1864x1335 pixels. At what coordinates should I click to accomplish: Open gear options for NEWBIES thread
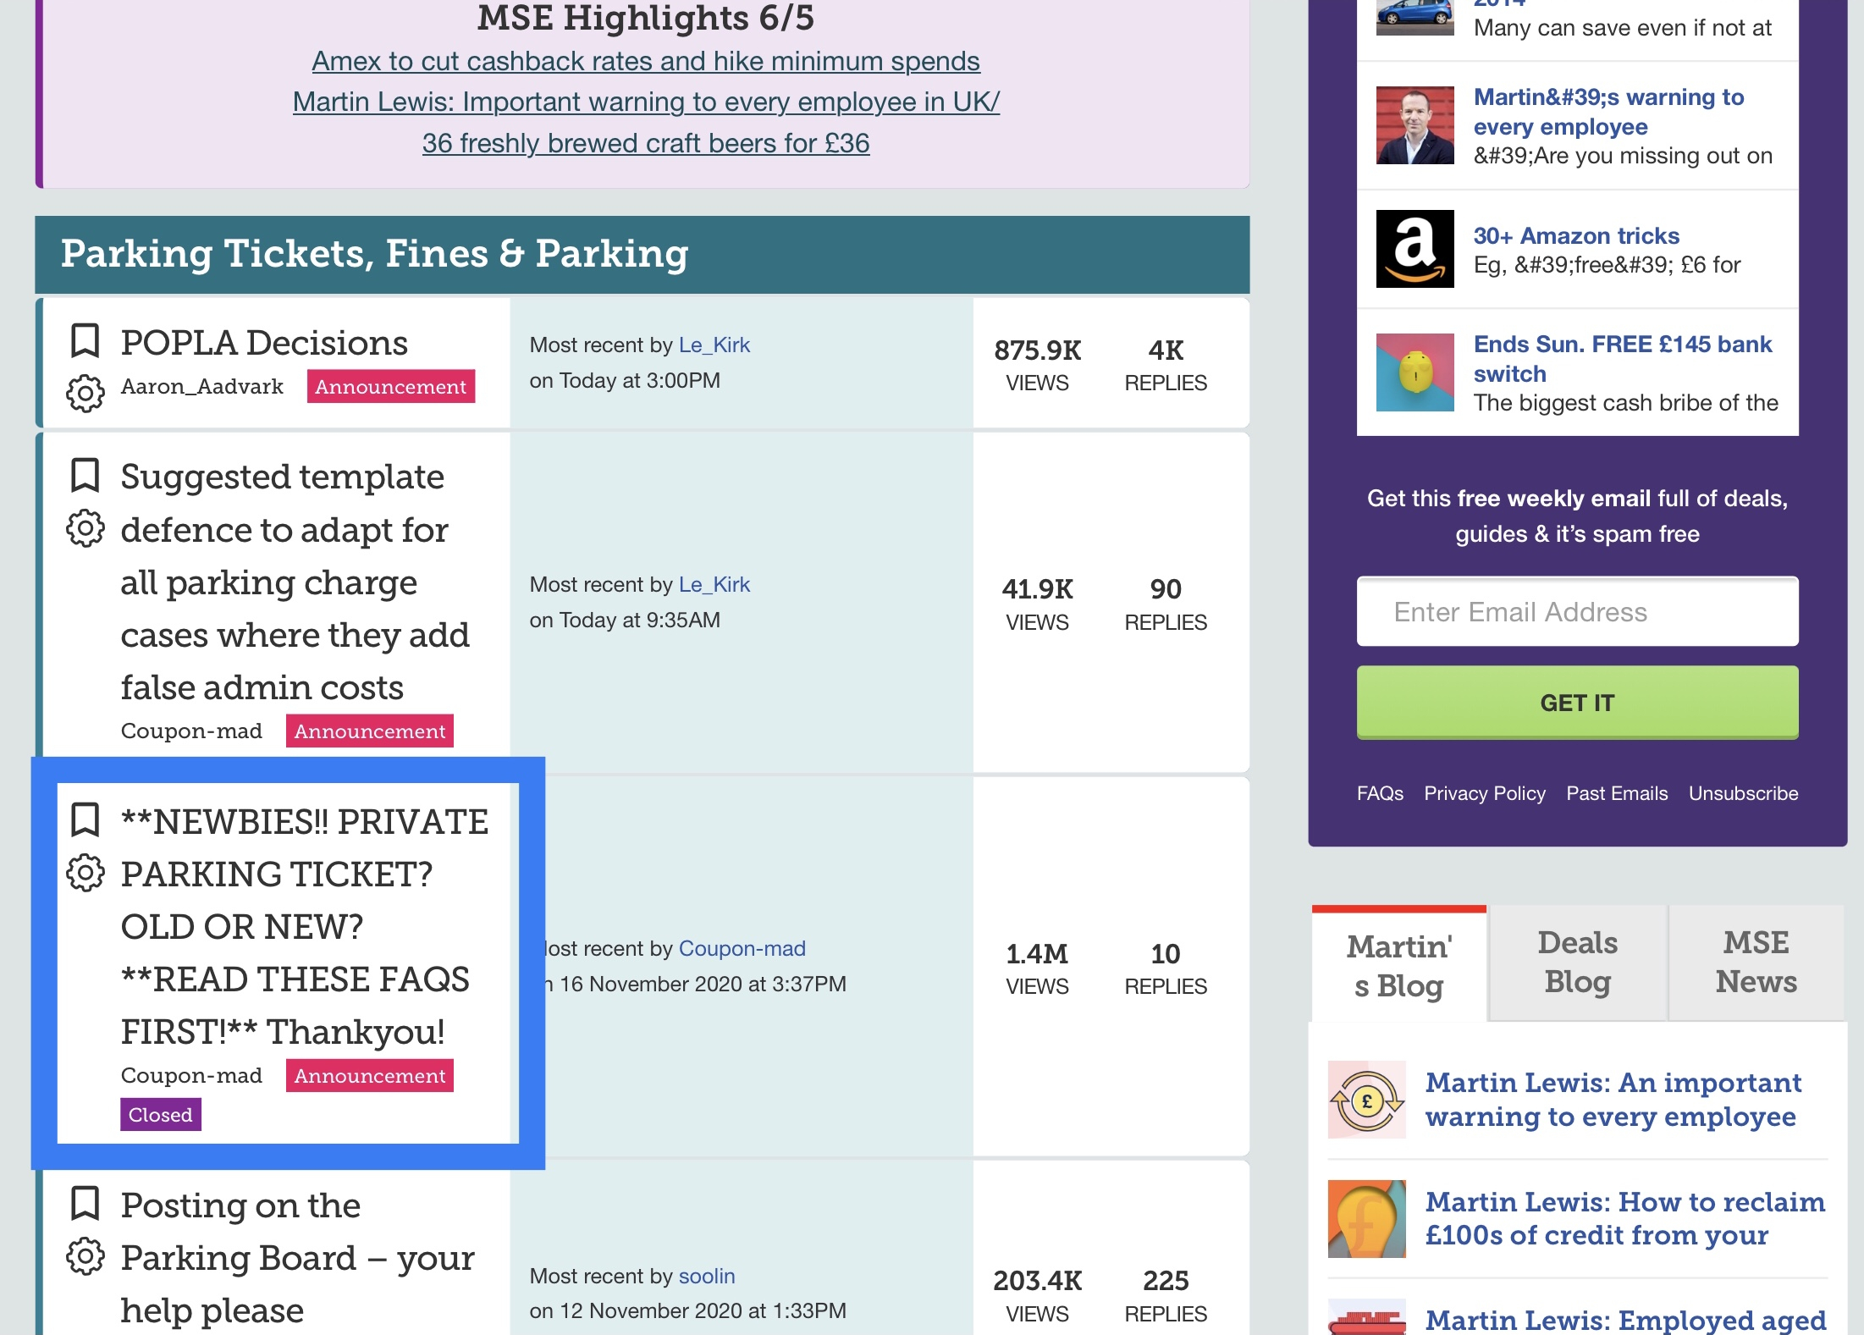coord(85,873)
